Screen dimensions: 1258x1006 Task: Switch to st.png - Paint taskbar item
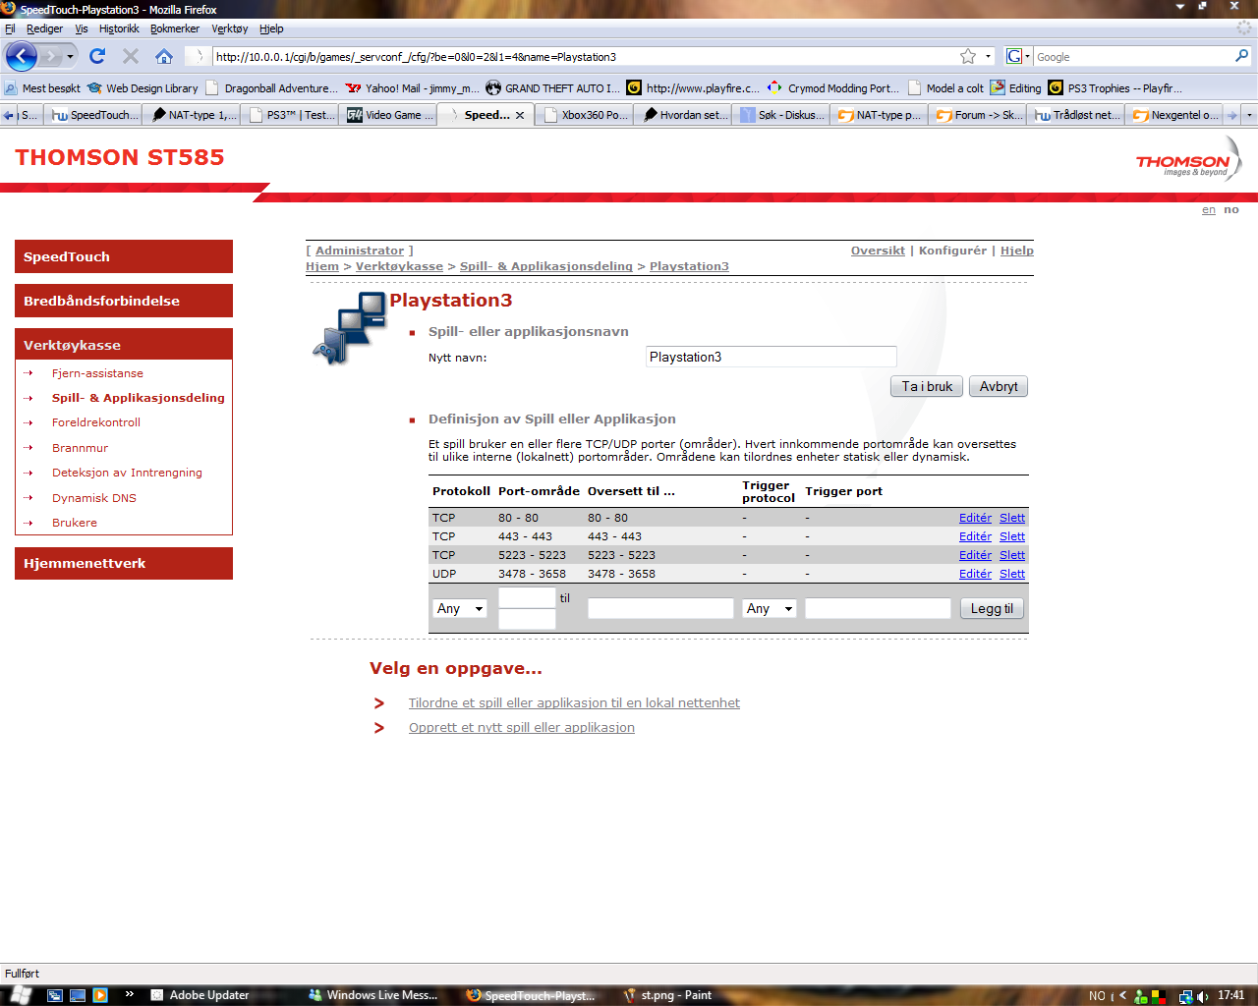(x=668, y=995)
